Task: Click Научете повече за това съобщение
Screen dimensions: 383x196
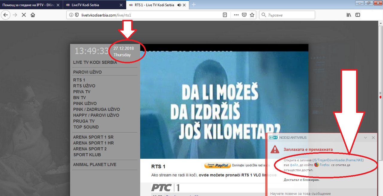Action: [300, 194]
